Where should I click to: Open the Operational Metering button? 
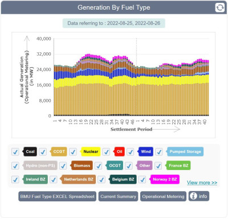coord(163,196)
